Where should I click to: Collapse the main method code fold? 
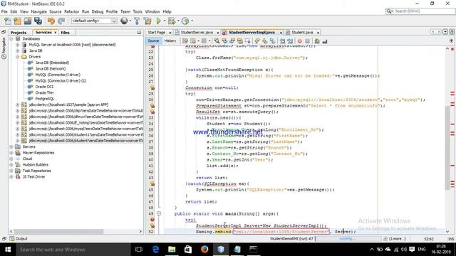point(159,213)
